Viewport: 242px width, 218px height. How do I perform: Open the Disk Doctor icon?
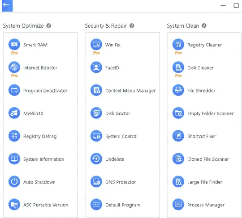coord(96,113)
